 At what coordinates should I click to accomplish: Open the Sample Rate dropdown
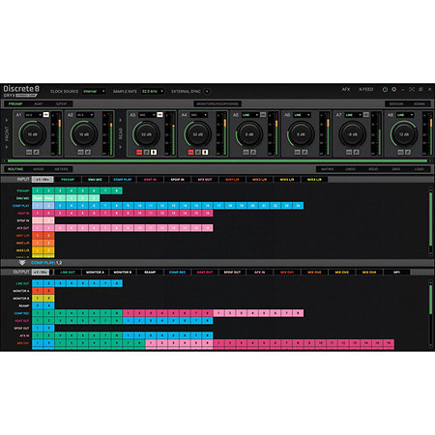153,92
